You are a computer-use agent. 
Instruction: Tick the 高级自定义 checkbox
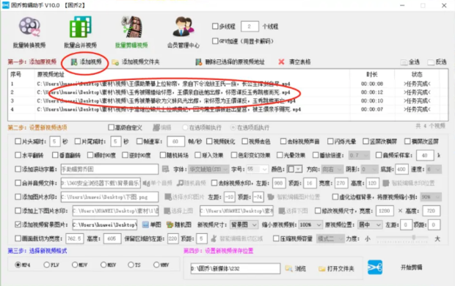[x=111, y=128]
